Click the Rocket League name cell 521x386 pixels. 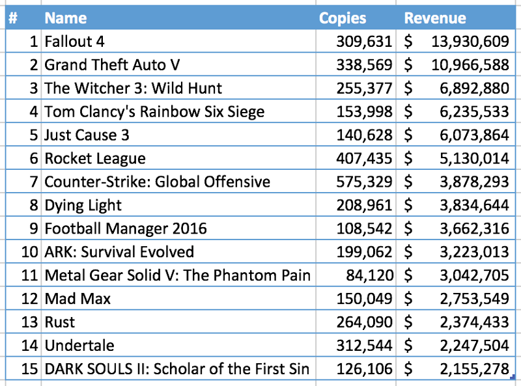178,158
